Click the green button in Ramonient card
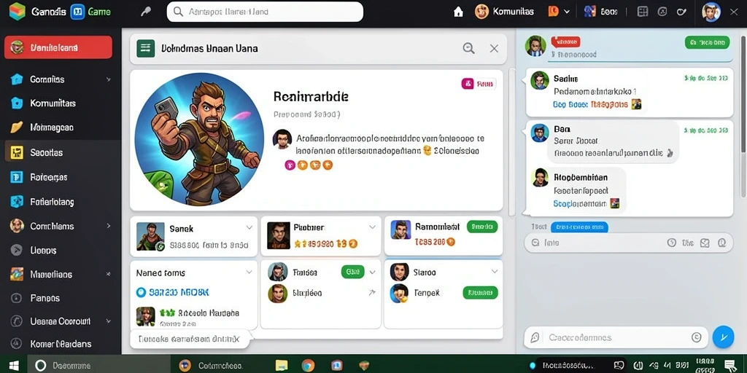 pyautogui.click(x=482, y=227)
